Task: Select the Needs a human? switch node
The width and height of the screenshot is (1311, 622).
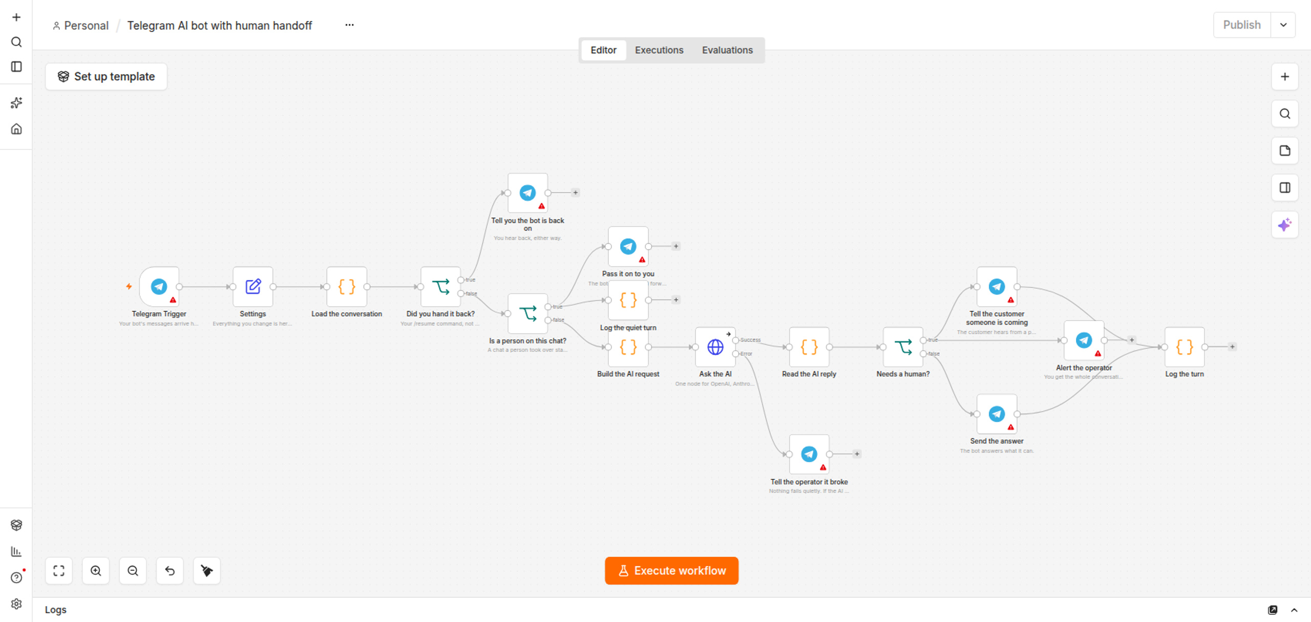Action: click(903, 347)
